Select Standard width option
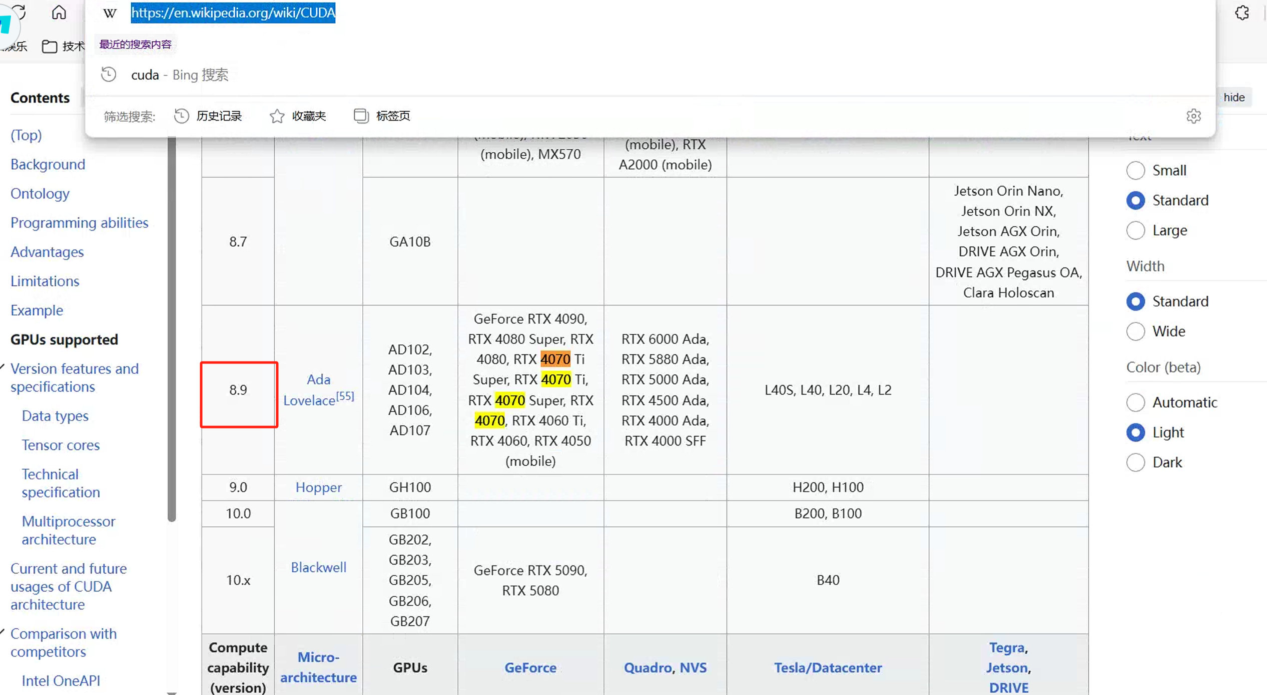1267x695 pixels. [x=1136, y=301]
